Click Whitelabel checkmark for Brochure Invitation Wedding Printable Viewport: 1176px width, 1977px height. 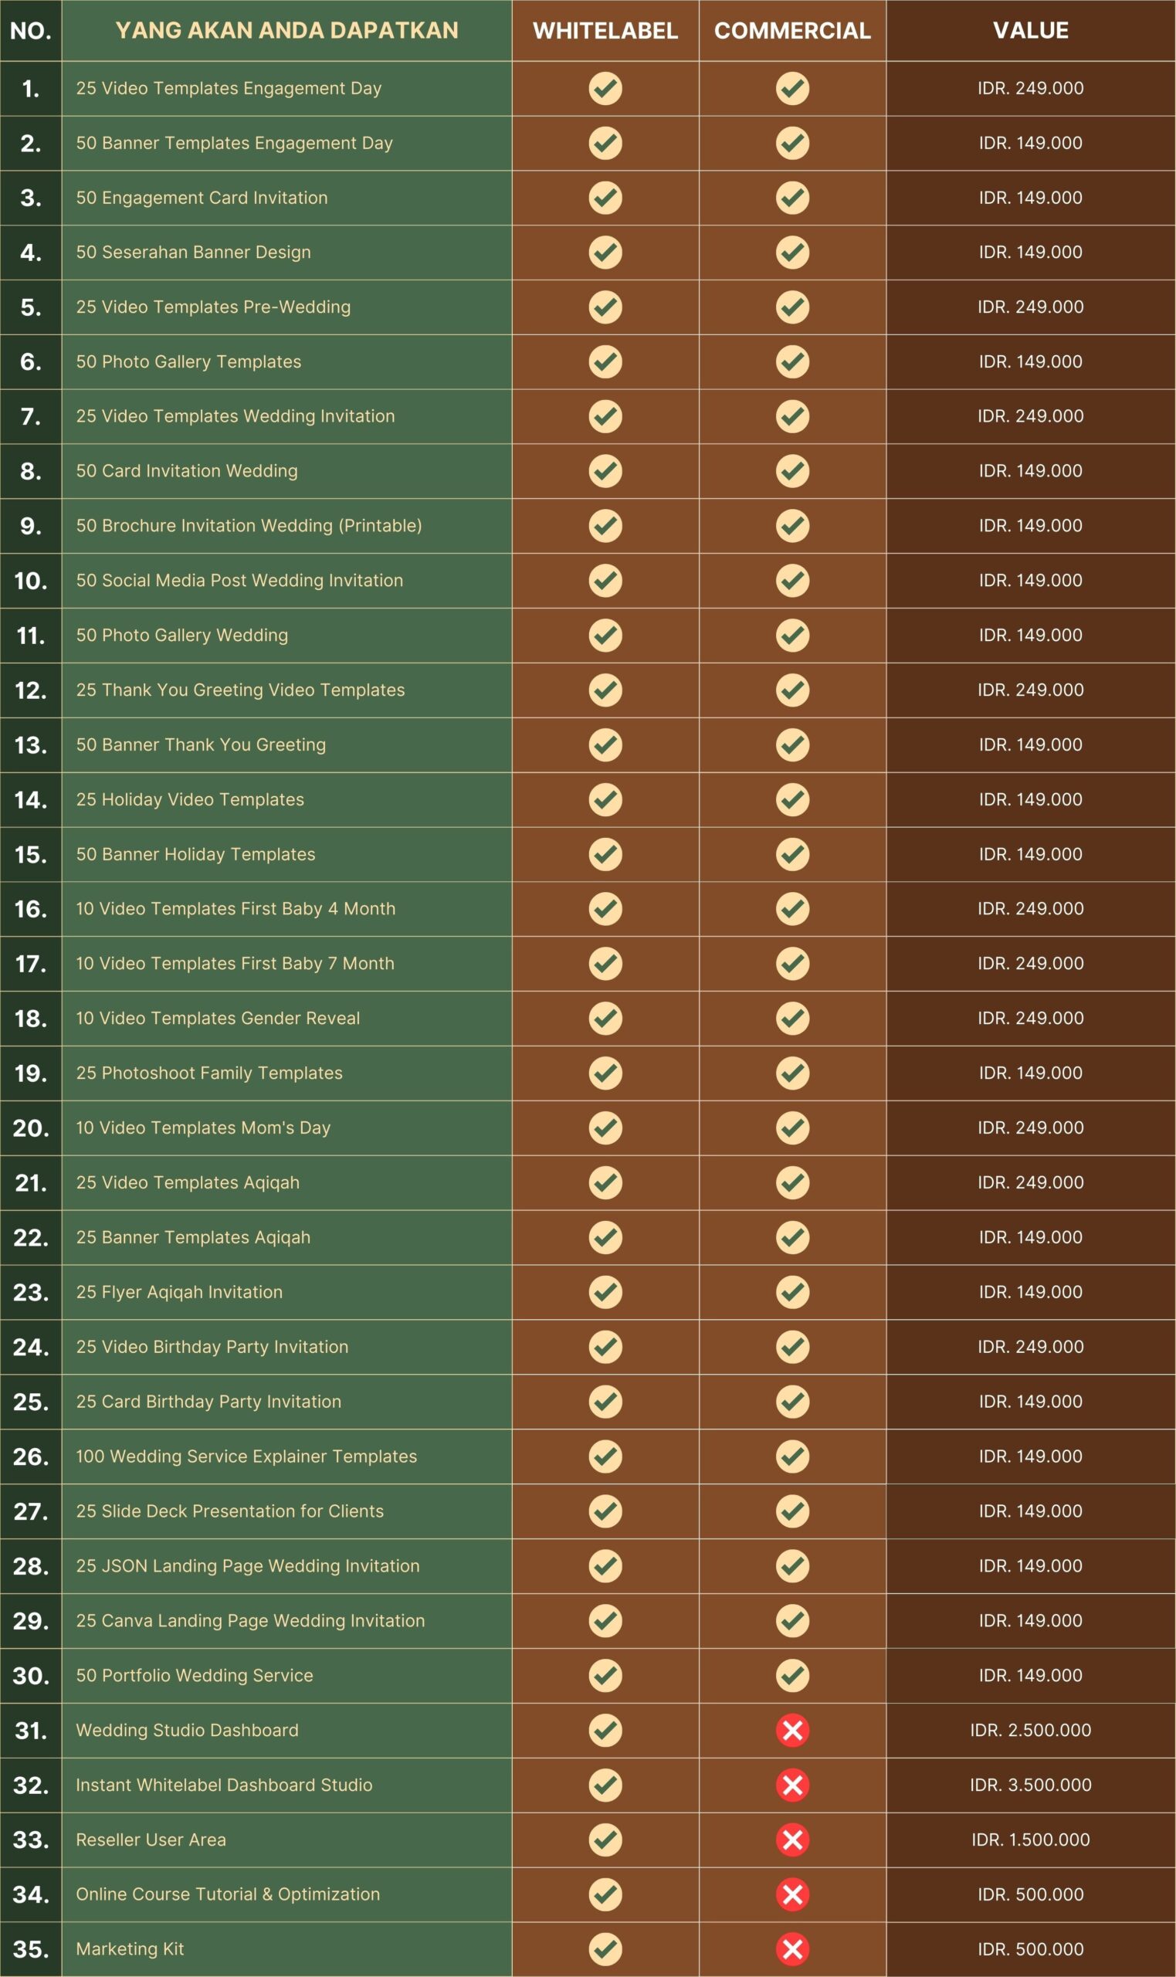[605, 526]
